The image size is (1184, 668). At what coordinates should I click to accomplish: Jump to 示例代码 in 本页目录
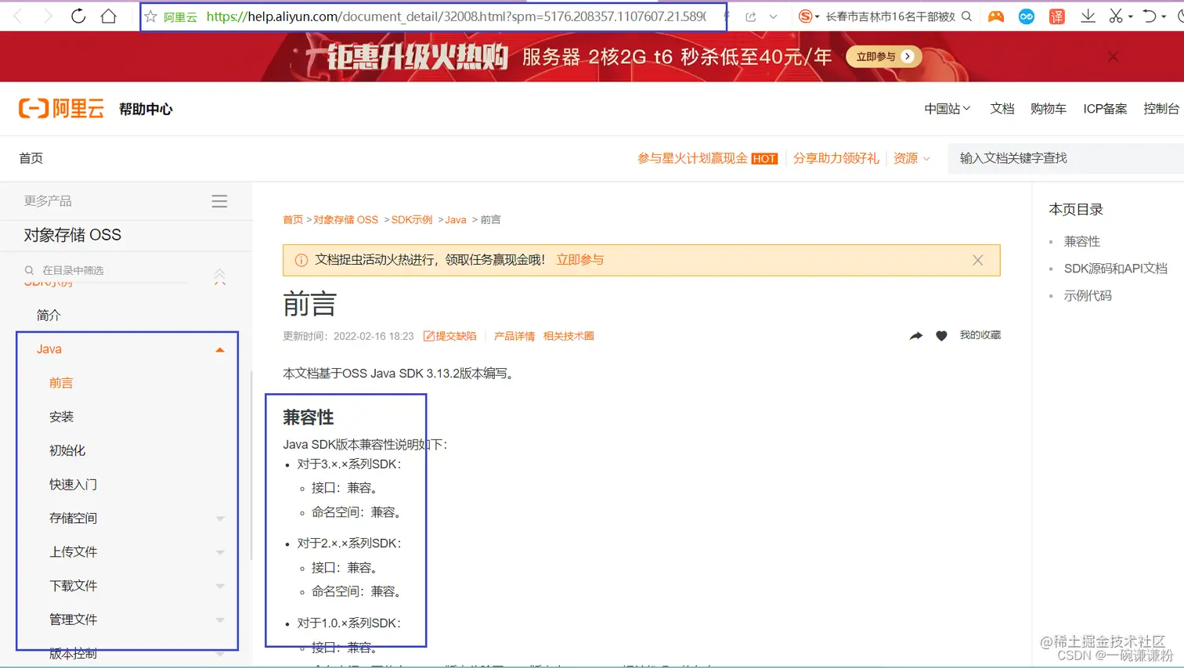coord(1088,296)
